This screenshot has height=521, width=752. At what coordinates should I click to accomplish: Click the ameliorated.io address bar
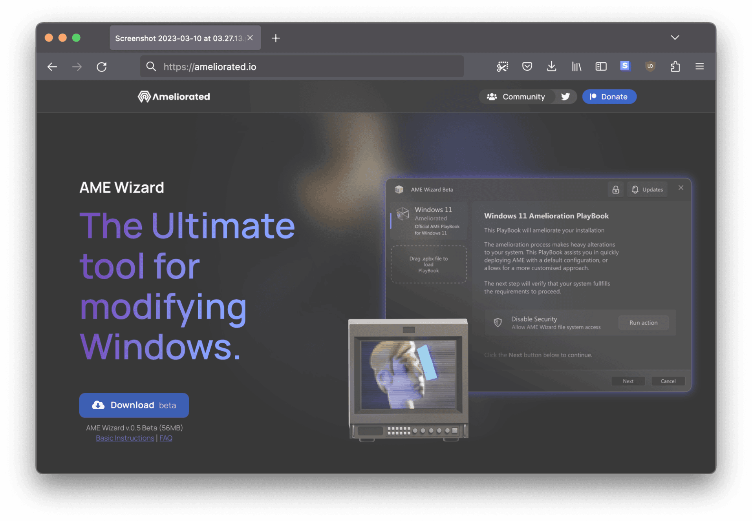coord(302,66)
